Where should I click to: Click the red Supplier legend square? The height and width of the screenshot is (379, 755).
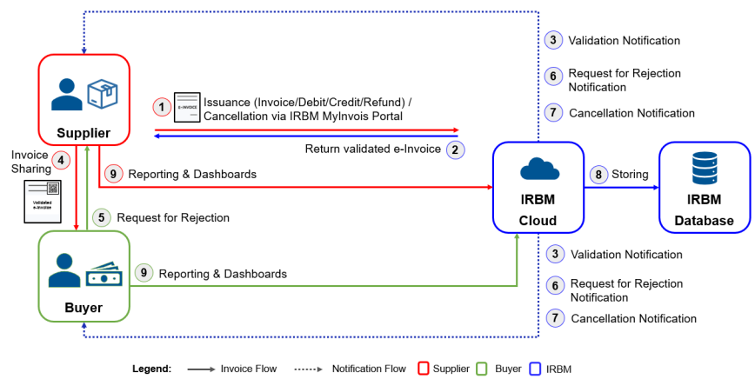coord(424,369)
